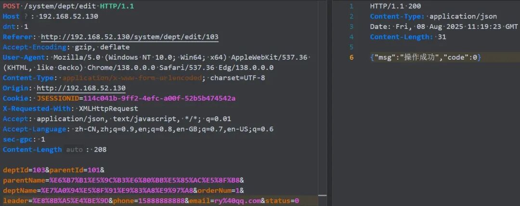520x206 pixels.
Task: Click the Host header name
Action: click(11, 16)
